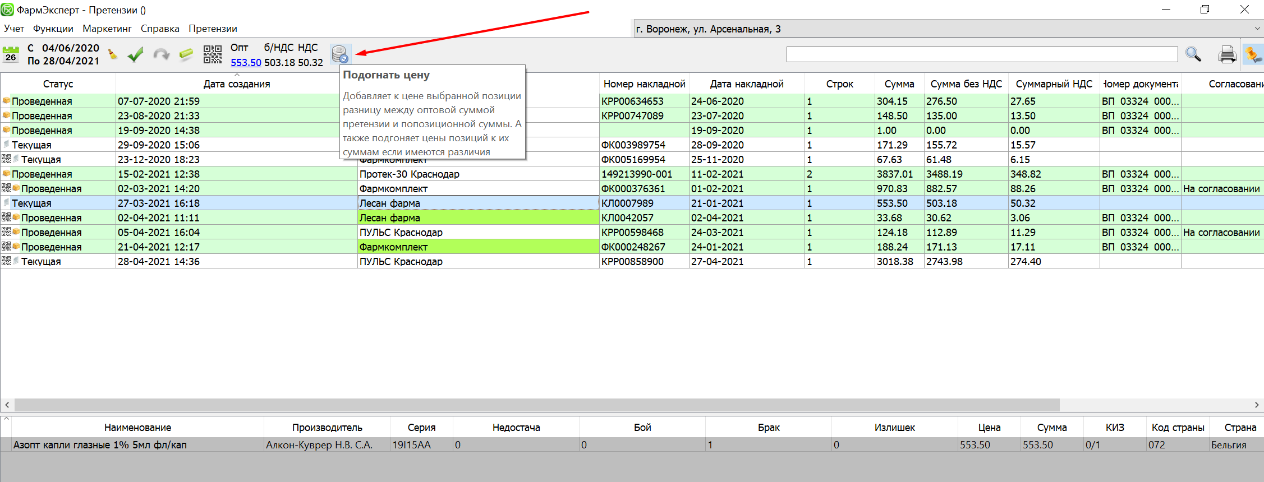1264x482 pixels.
Task: Sort by Номер накладной column header
Action: (644, 84)
